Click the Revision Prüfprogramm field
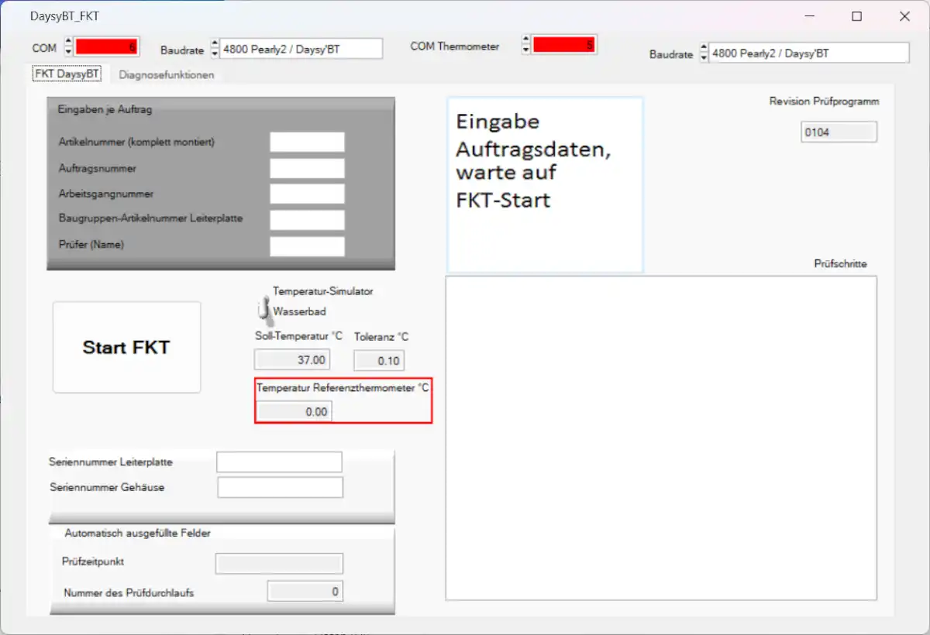930x635 pixels. pos(839,132)
